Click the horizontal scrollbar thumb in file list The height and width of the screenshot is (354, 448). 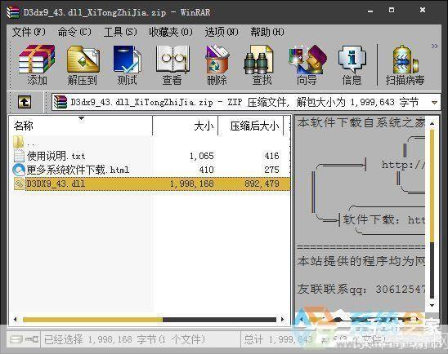click(92, 320)
